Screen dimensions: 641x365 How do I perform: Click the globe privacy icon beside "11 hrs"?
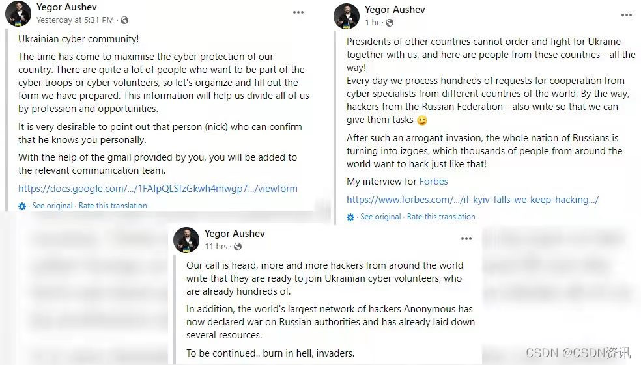coord(238,247)
